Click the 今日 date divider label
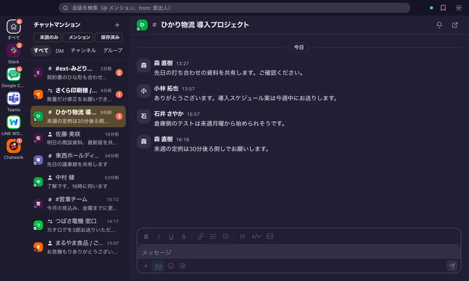Image resolution: width=469 pixels, height=281 pixels. tap(299, 47)
